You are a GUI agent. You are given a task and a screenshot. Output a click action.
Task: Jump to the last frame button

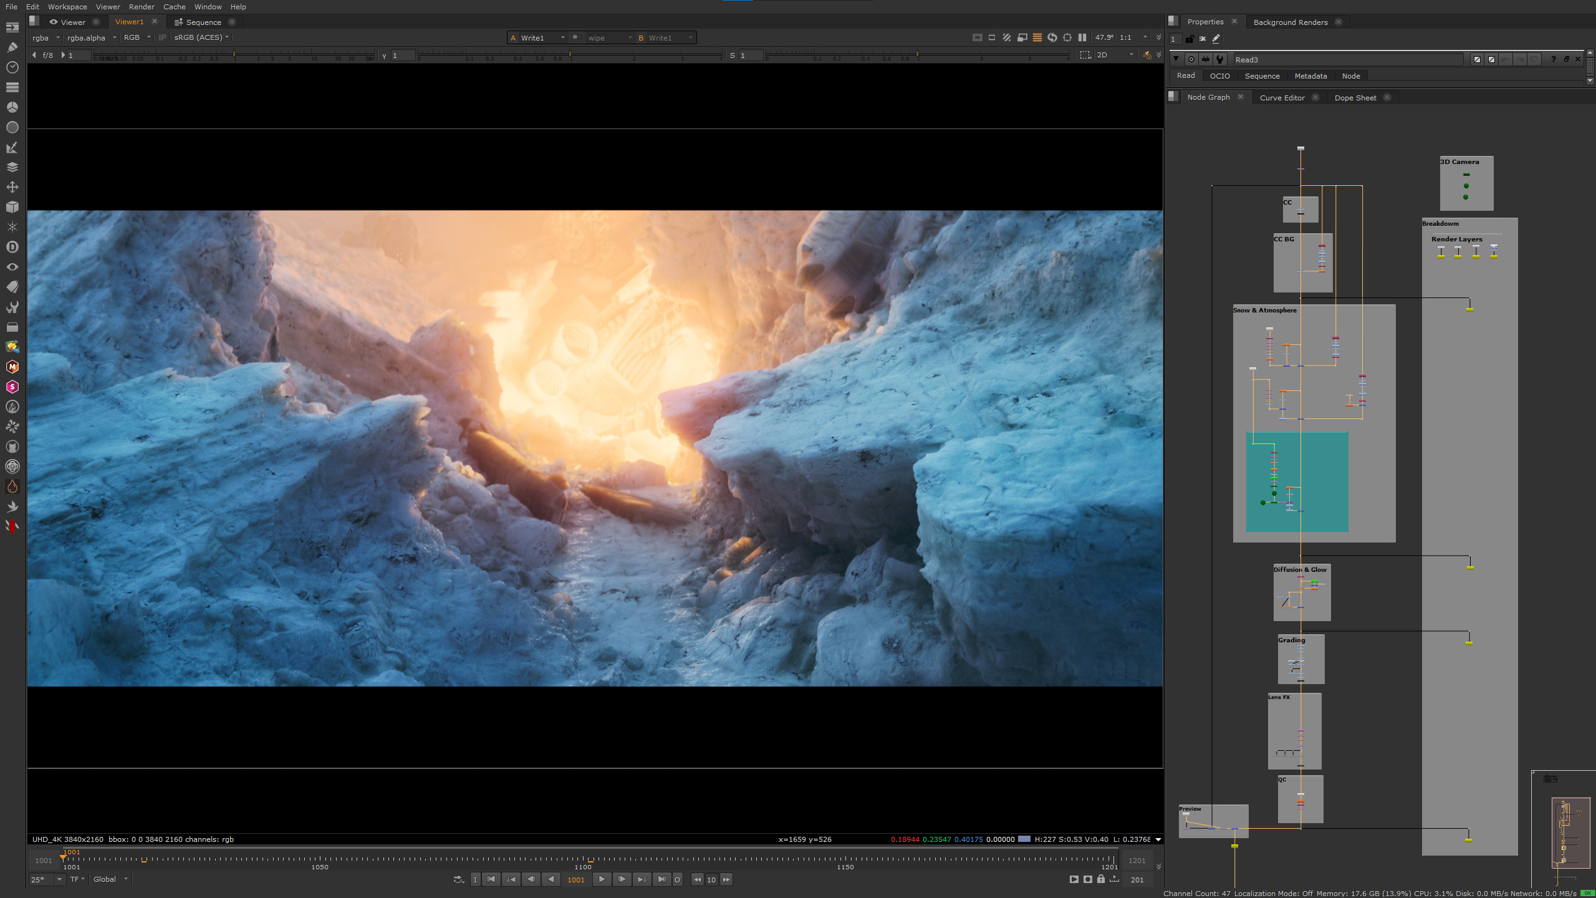click(x=661, y=879)
